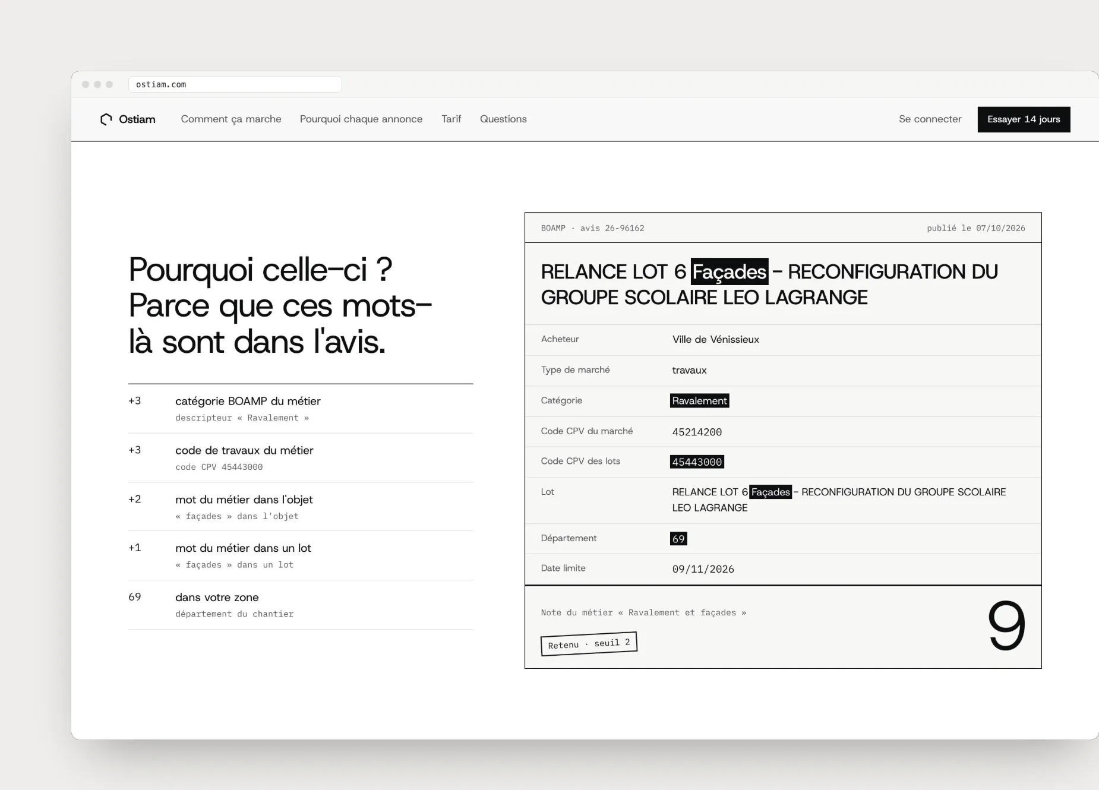Click the highlighted 'Ravalement' category tag
Screen dimensions: 1099x790
click(699, 401)
